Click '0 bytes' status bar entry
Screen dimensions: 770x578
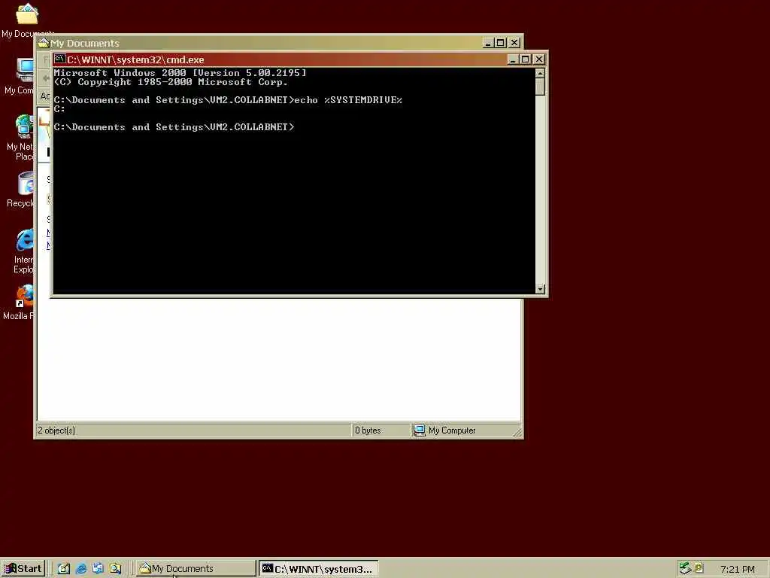click(x=368, y=430)
